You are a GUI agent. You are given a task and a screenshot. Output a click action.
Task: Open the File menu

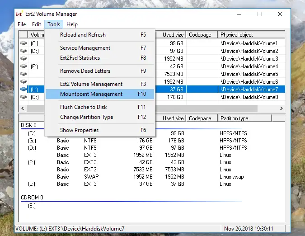pos(22,24)
